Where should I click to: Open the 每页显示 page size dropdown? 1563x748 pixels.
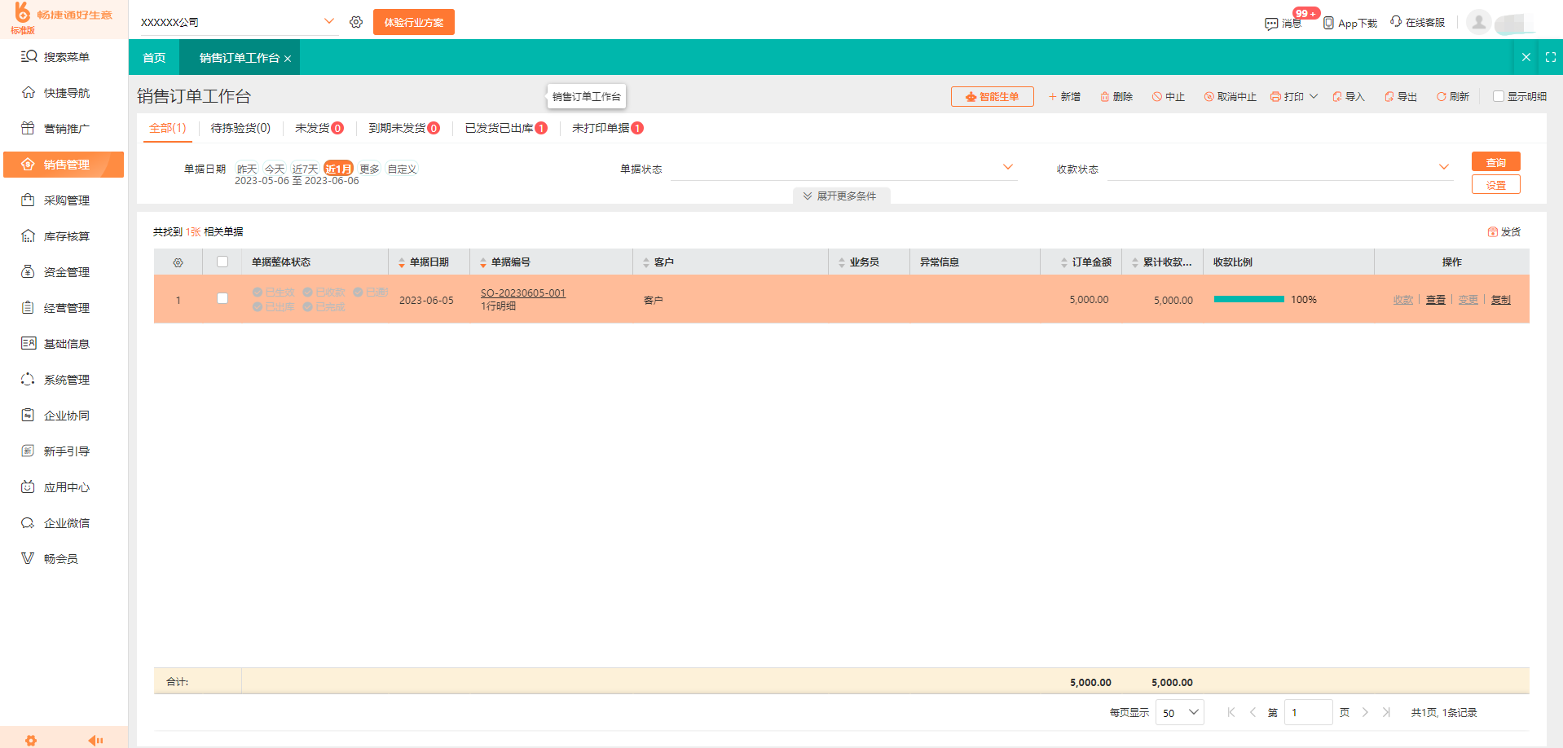point(1179,711)
